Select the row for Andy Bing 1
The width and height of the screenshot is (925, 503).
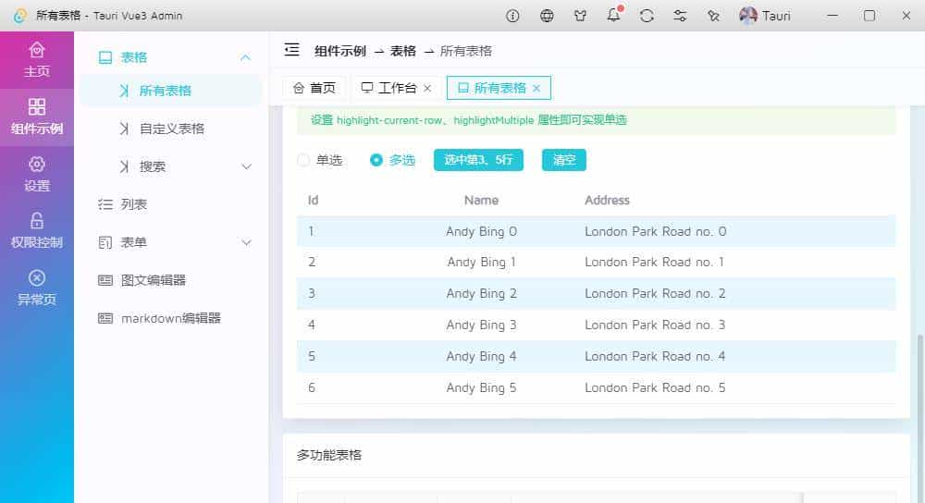596,262
